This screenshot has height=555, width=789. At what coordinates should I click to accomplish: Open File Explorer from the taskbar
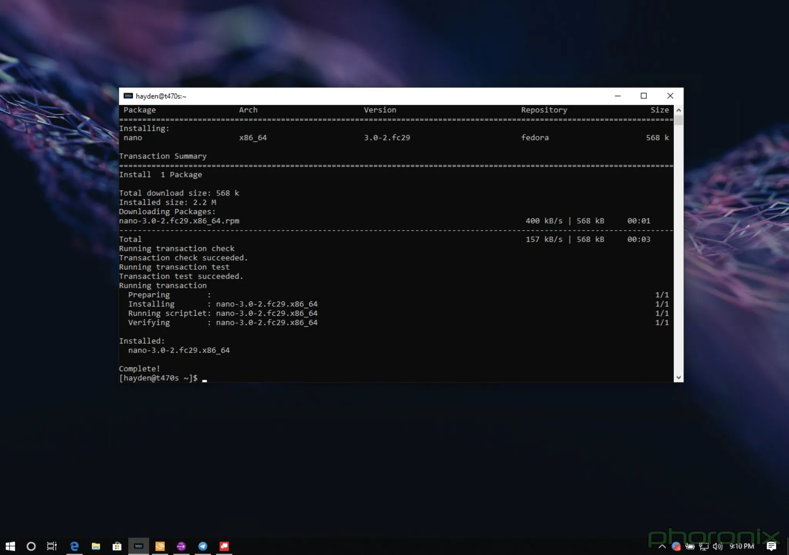tap(96, 546)
